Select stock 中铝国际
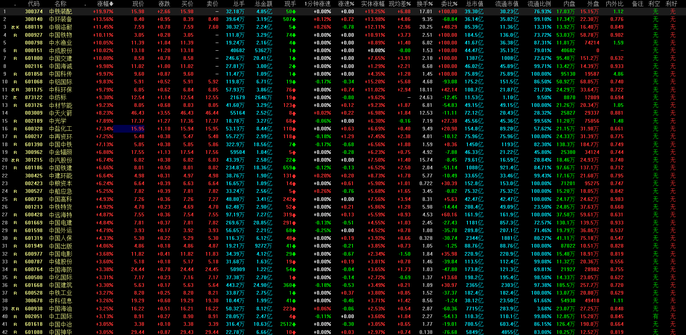The image size is (686, 335). tap(61, 82)
